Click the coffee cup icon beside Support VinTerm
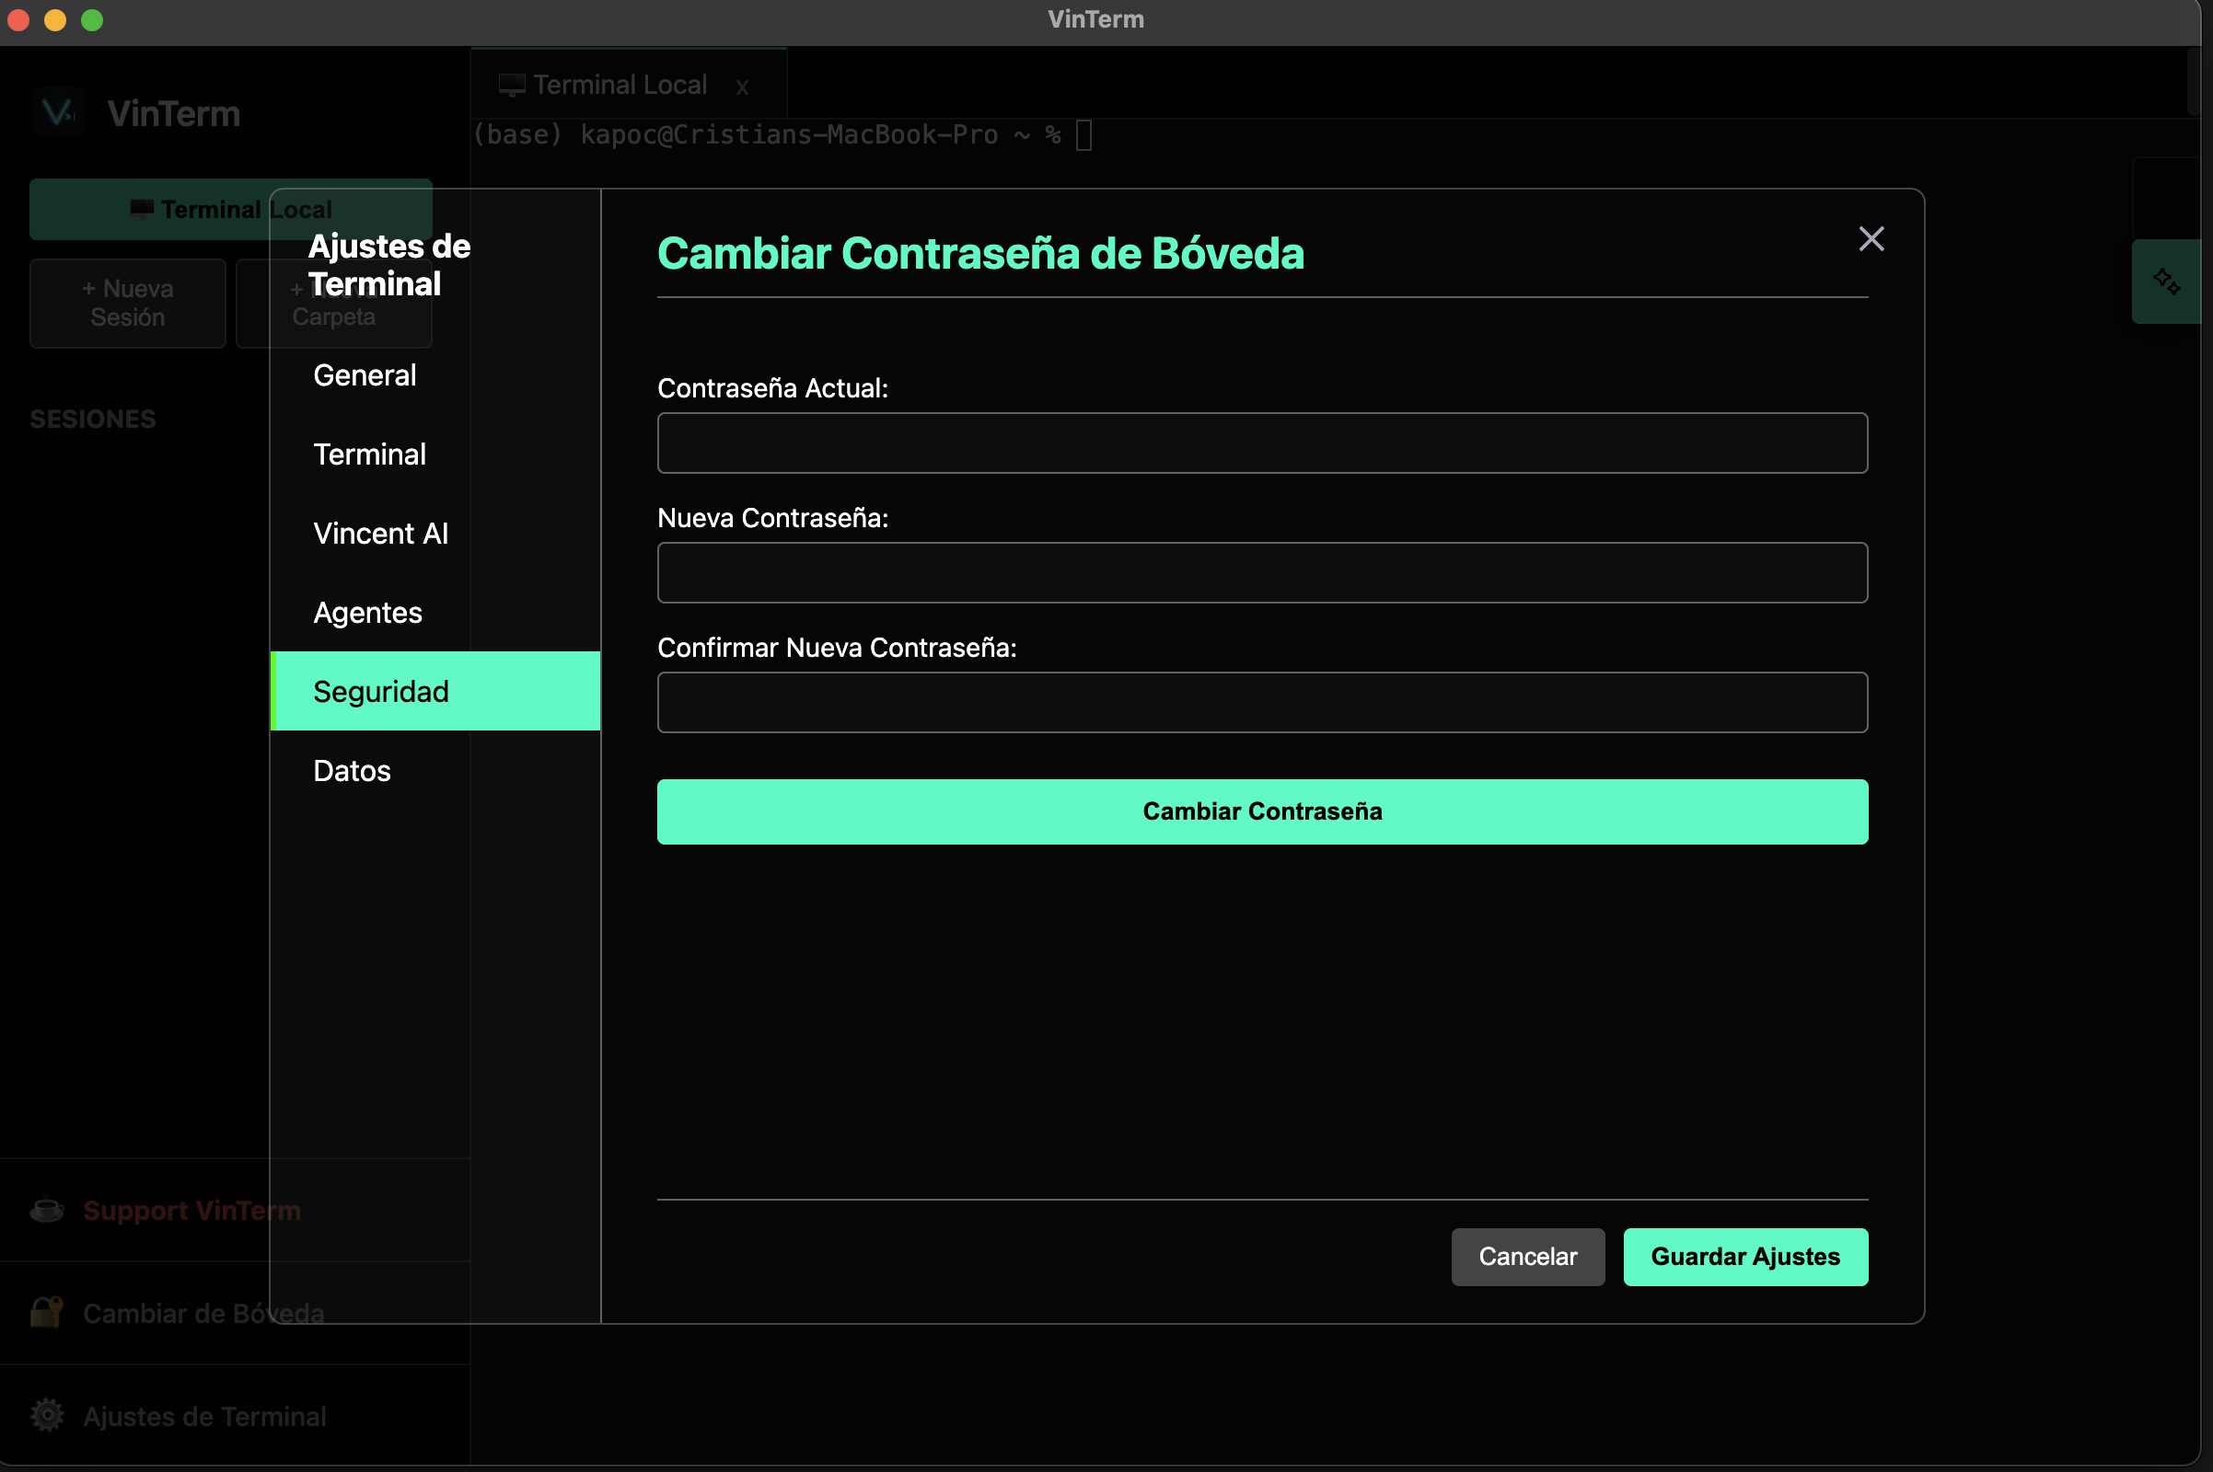This screenshot has height=1472, width=2213. pos(47,1209)
